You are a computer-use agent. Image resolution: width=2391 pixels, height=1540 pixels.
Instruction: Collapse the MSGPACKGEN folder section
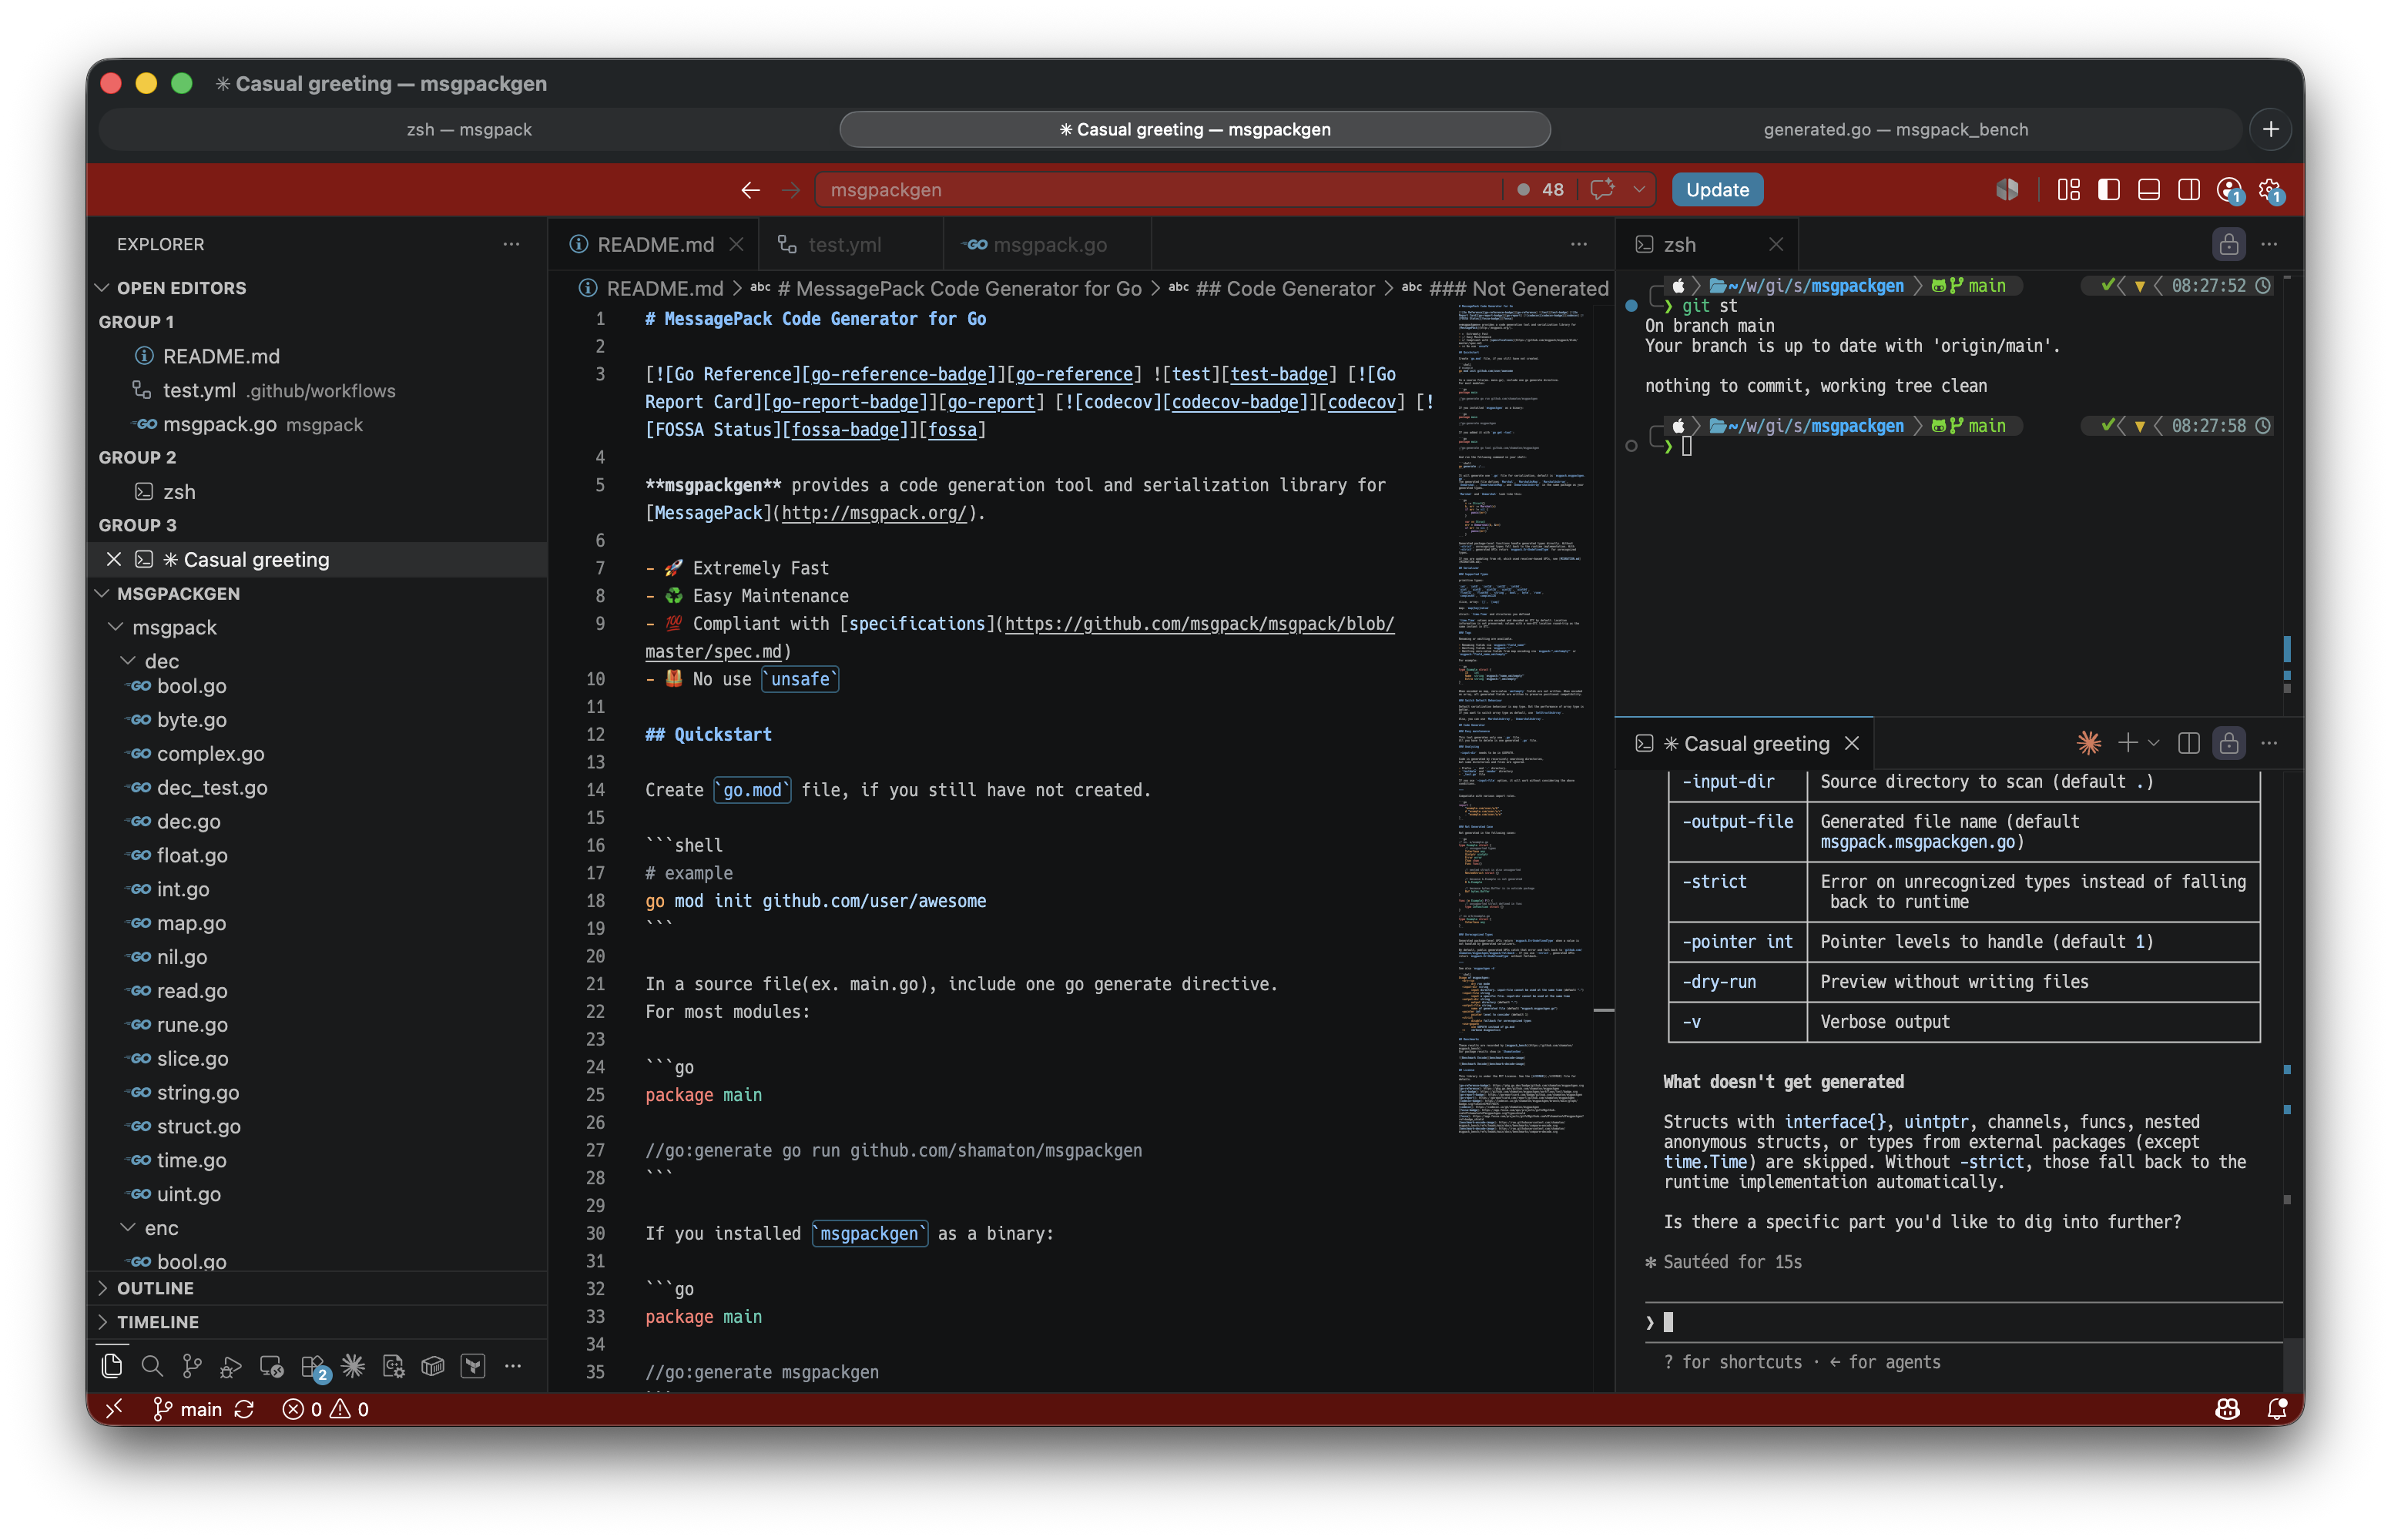tap(102, 594)
